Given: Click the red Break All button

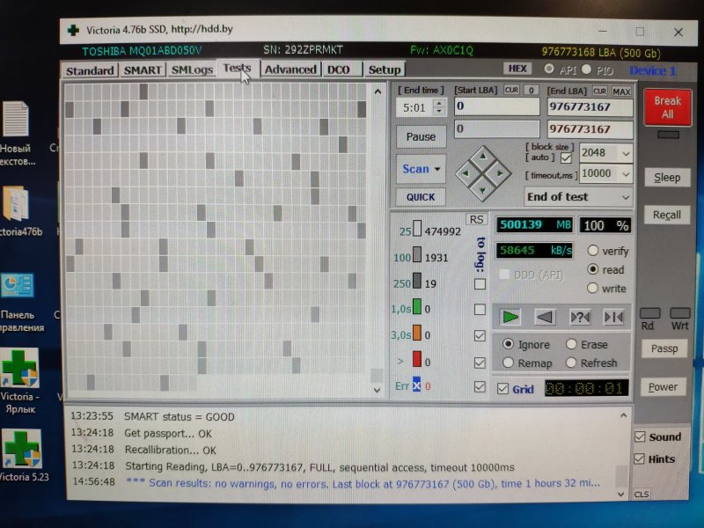Looking at the screenshot, I should [667, 108].
